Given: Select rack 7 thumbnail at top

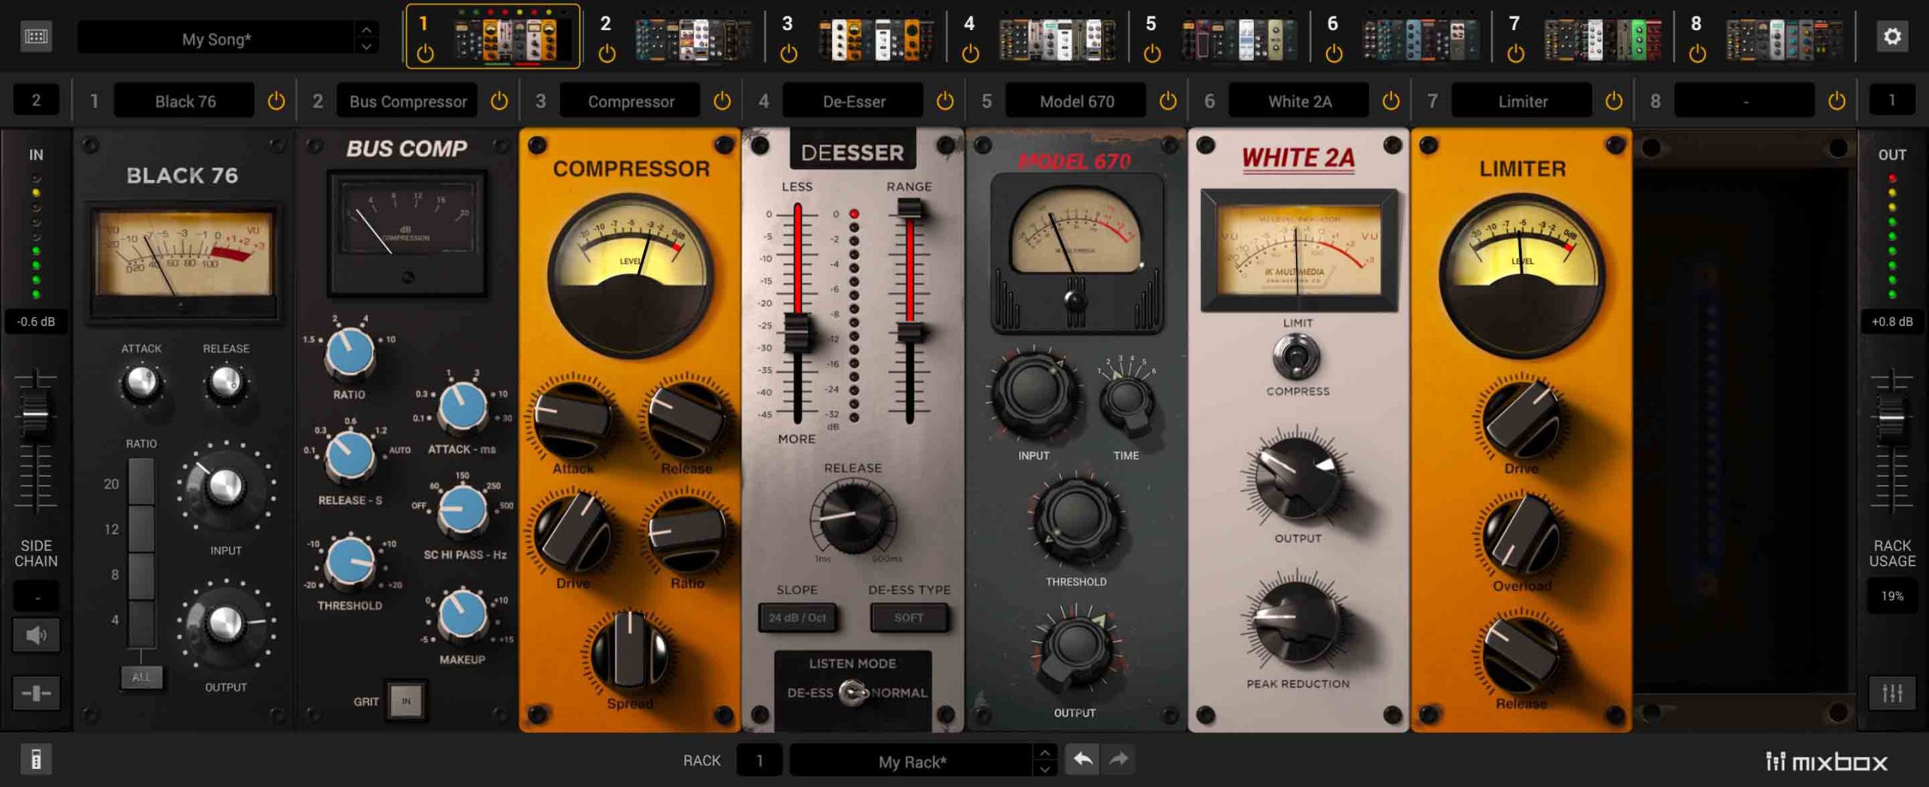Looking at the screenshot, I should [x=1603, y=38].
